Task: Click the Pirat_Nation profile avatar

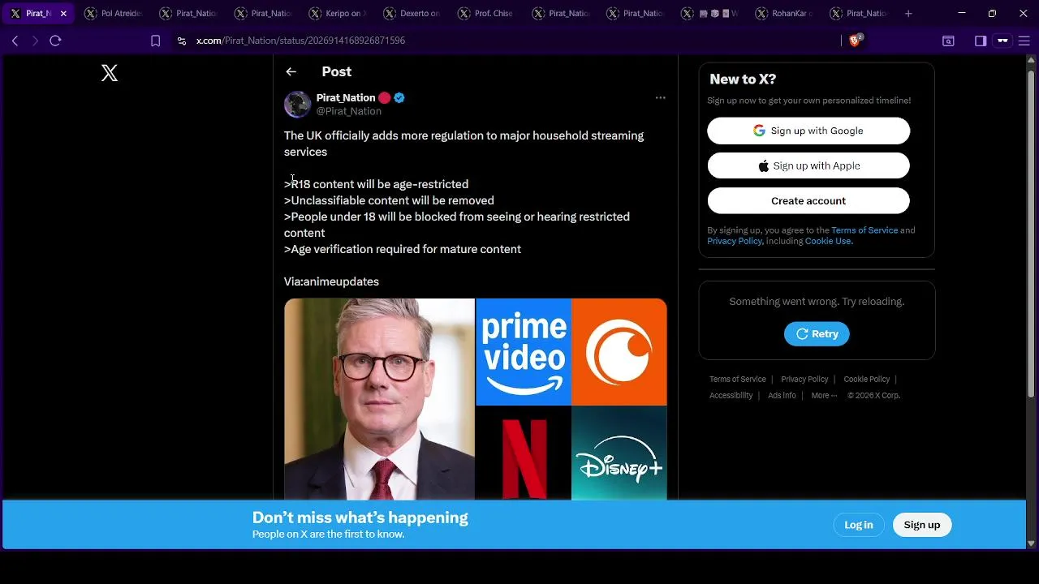Action: 297,104
